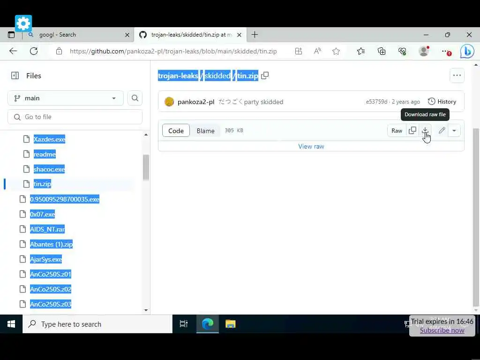Open the Bing Copilot sidebar button
480x360 pixels.
tap(467, 51)
